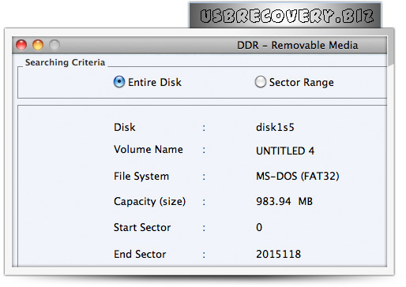Click the File System field label
This screenshot has width=406, height=287.
[x=141, y=177]
